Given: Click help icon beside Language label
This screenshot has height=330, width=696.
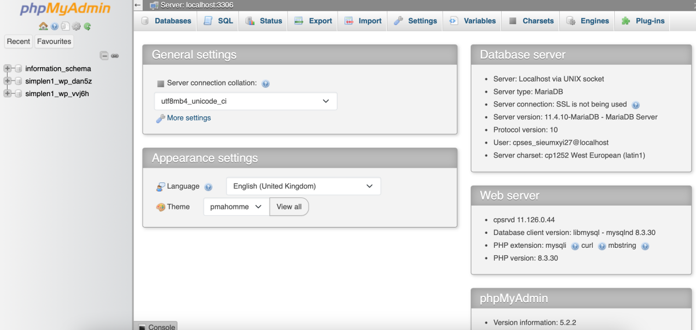Looking at the screenshot, I should pyautogui.click(x=208, y=187).
